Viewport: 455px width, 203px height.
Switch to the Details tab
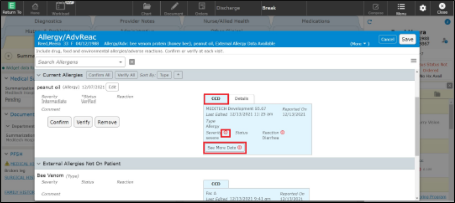click(241, 99)
